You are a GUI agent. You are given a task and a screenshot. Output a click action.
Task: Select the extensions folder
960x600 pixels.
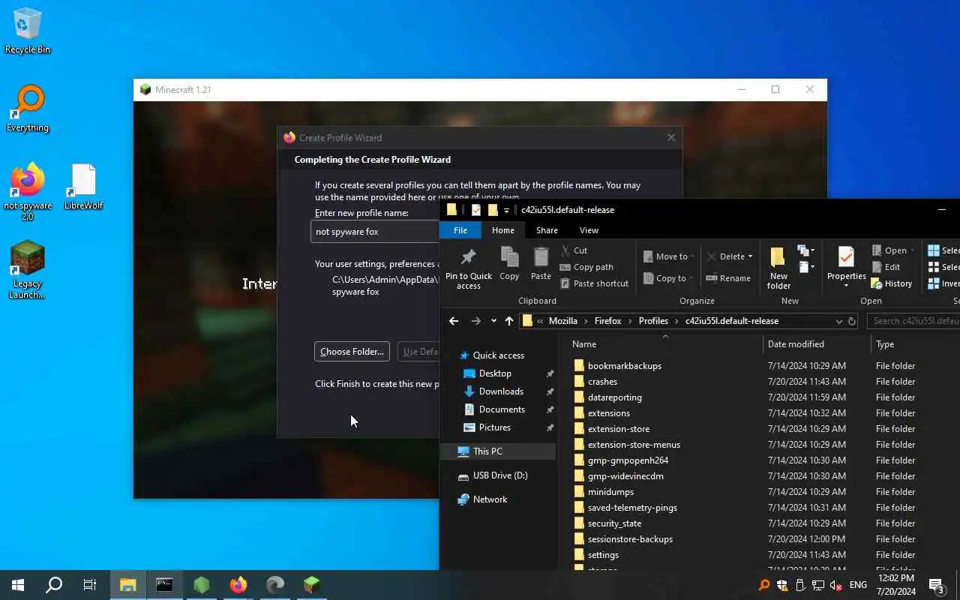click(609, 413)
